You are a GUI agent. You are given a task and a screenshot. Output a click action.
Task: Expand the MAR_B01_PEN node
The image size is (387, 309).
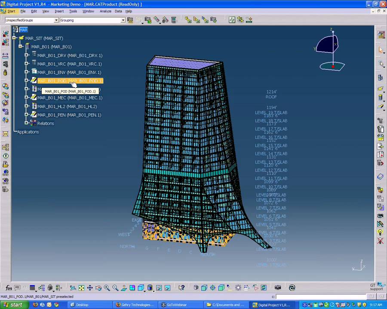point(26,115)
